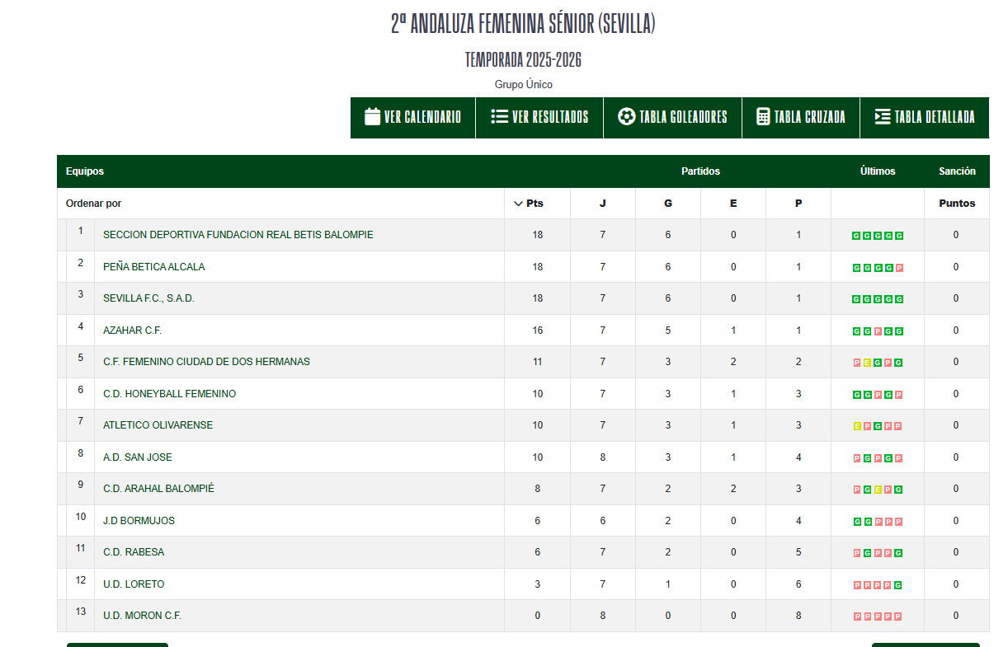Screen dimensions: 1008x647
Task: Click the 3 points value for U.D. Loreto
Action: 538,584
